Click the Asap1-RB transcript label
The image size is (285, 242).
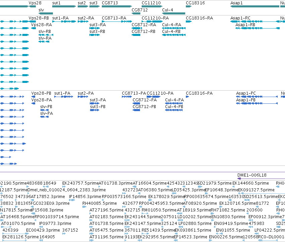pos(245,25)
